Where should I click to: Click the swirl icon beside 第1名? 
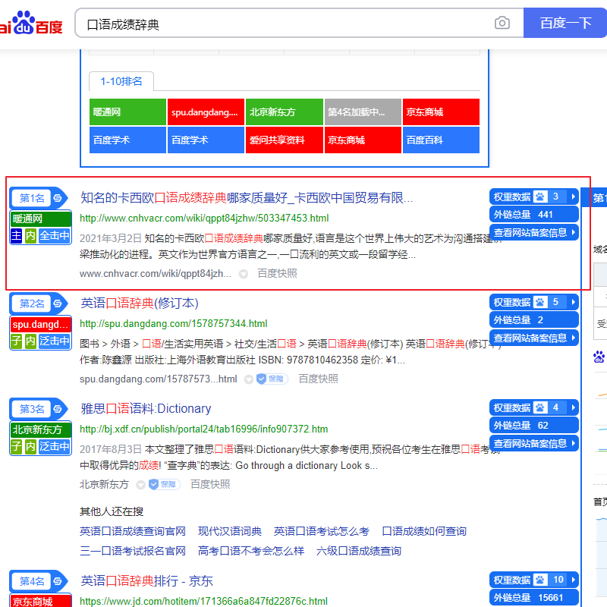58,198
